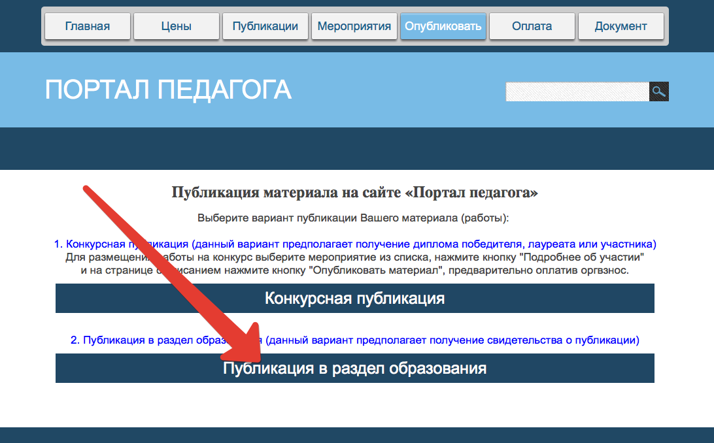The height and width of the screenshot is (443, 714).
Task: Click the heading Публикация материала на сайте
Action: point(354,193)
